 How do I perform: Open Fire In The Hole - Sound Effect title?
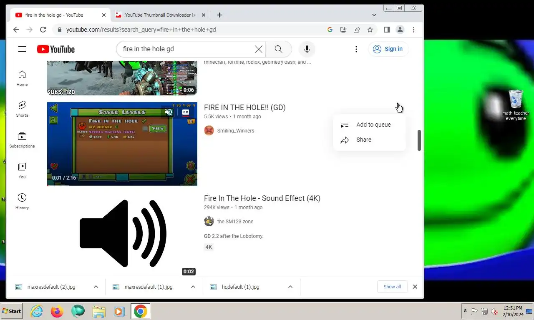pyautogui.click(x=262, y=198)
